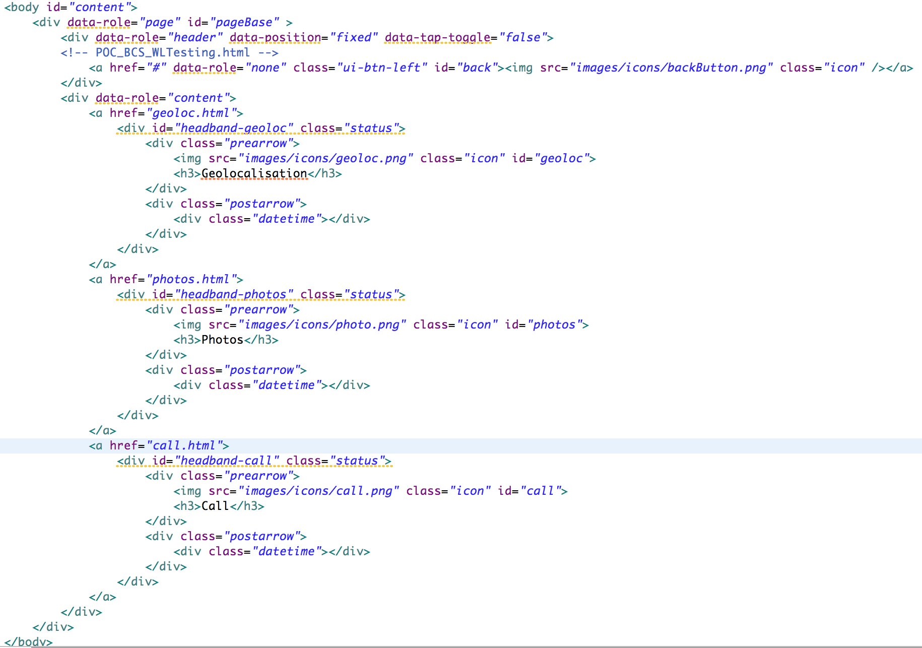
Task: Click the images/icons/photo.png src path
Action: [322, 325]
